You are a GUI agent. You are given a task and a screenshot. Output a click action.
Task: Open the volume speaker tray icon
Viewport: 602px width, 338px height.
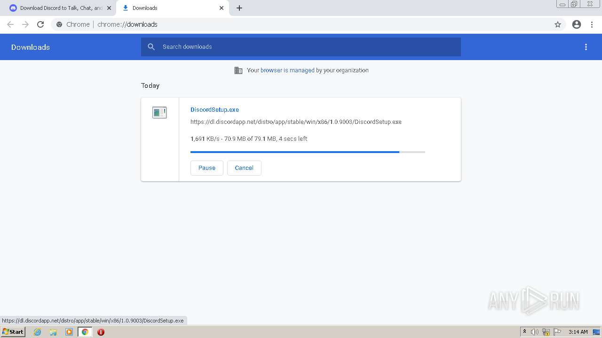(535, 332)
